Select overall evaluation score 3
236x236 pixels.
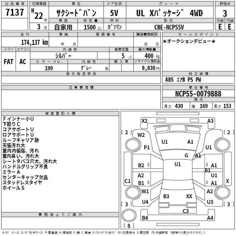[225, 13]
